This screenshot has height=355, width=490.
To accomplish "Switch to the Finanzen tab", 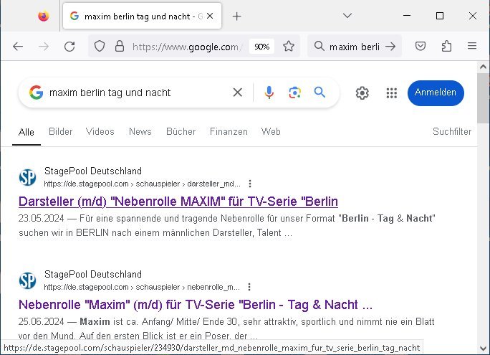I will [x=229, y=132].
